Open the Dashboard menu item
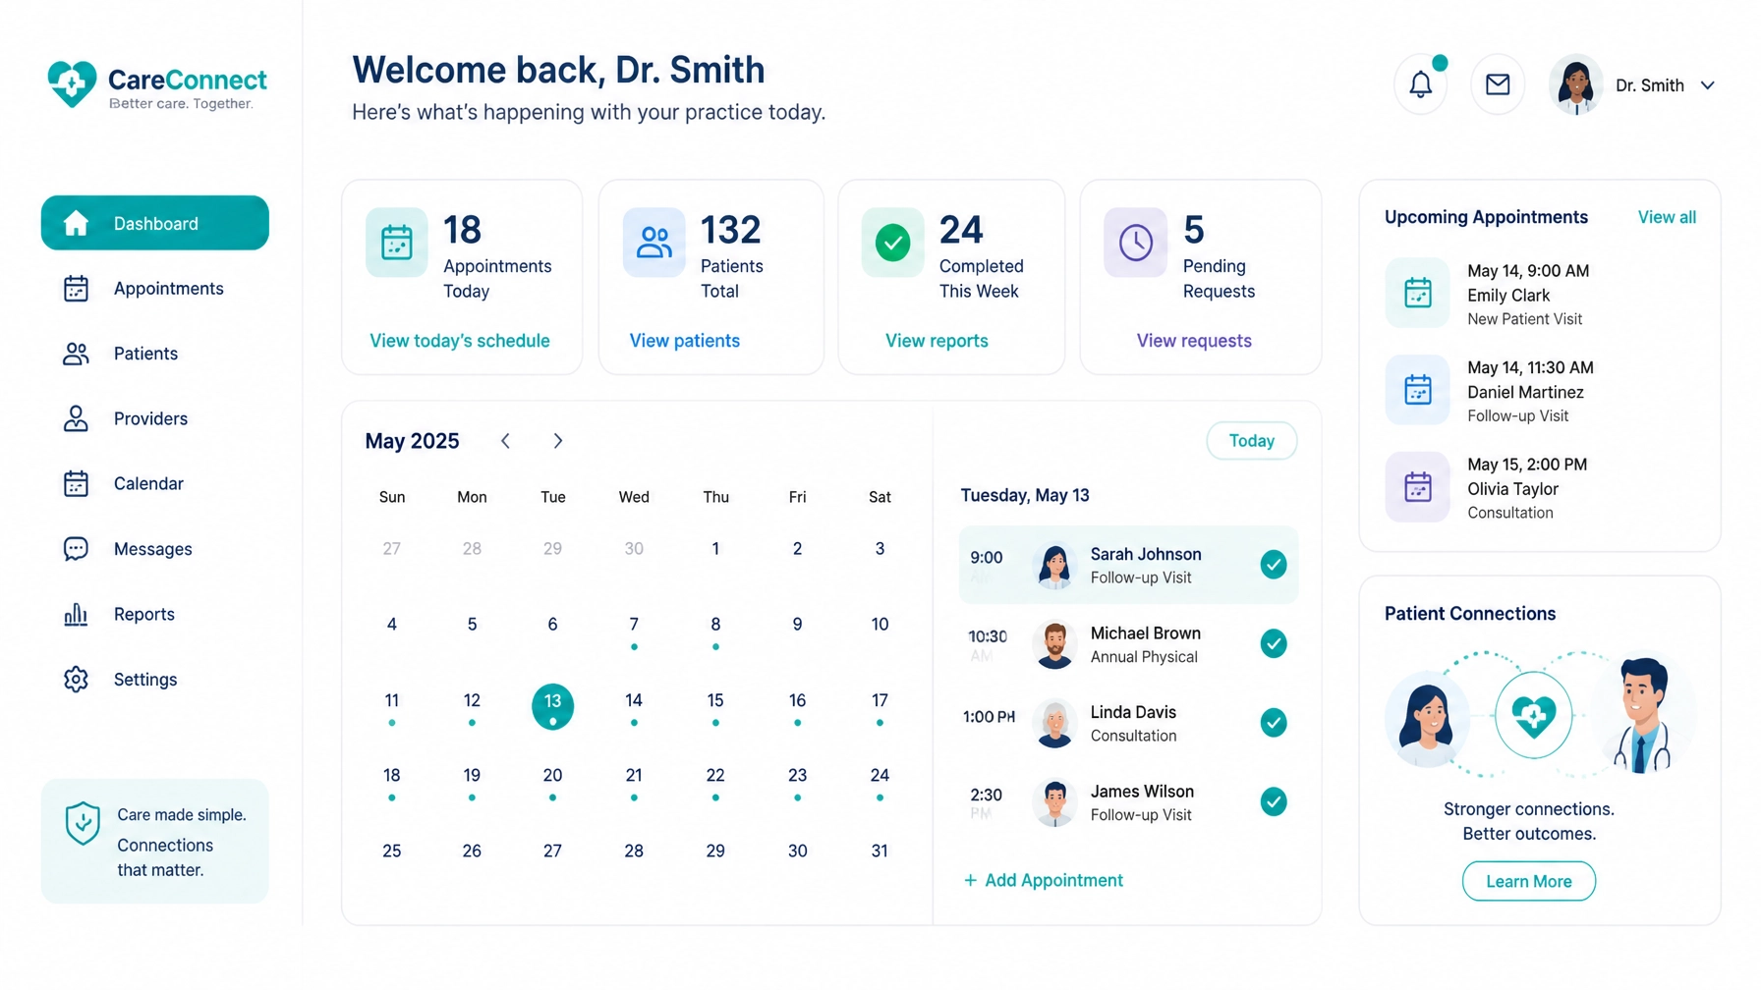This screenshot has height=990, width=1761. (x=155, y=223)
